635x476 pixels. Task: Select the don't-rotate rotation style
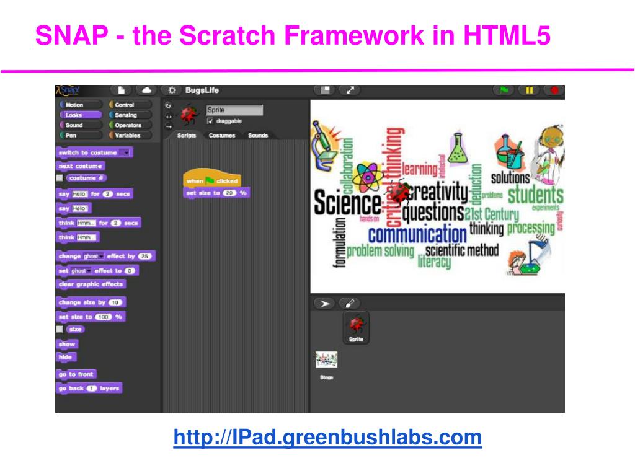169,126
